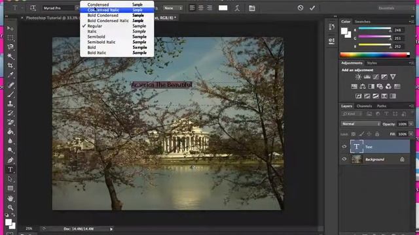
Task: Choose Semibold Italic font style
Action: pos(117,42)
